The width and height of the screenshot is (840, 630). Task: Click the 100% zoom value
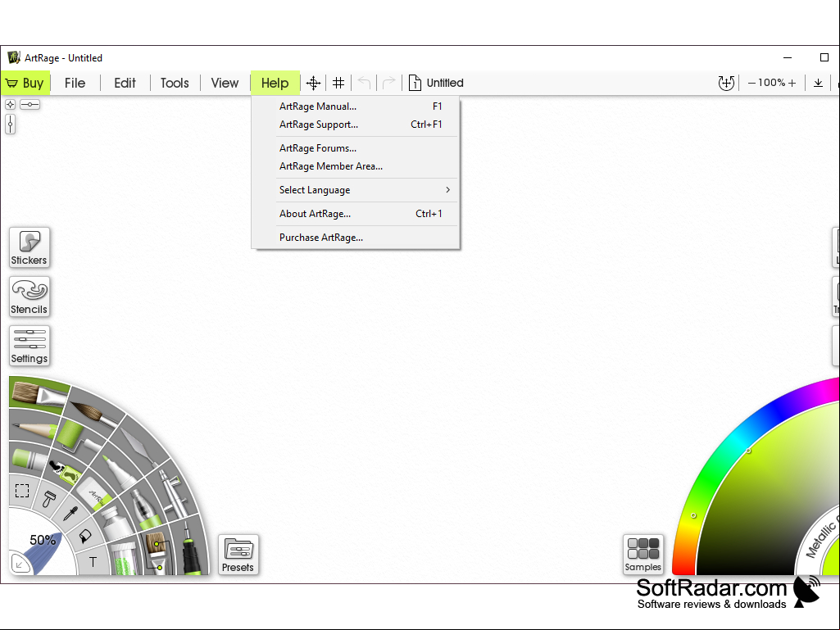point(771,83)
